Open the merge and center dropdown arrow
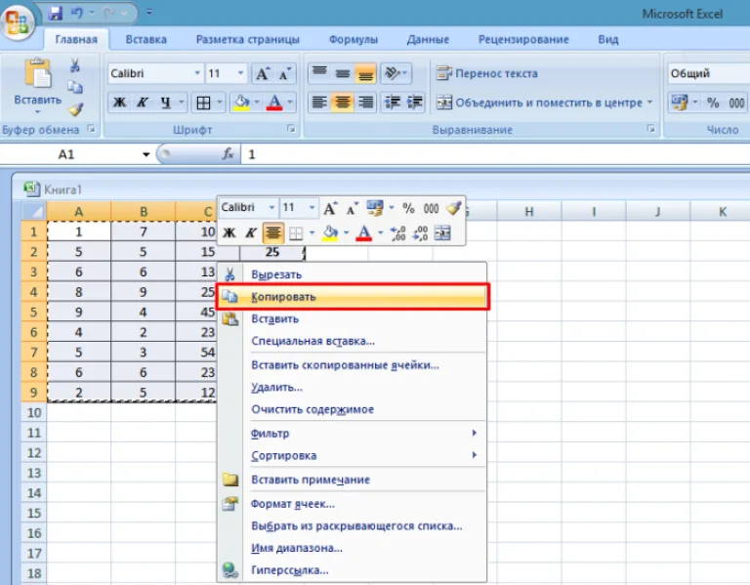The image size is (750, 585). pos(649,103)
